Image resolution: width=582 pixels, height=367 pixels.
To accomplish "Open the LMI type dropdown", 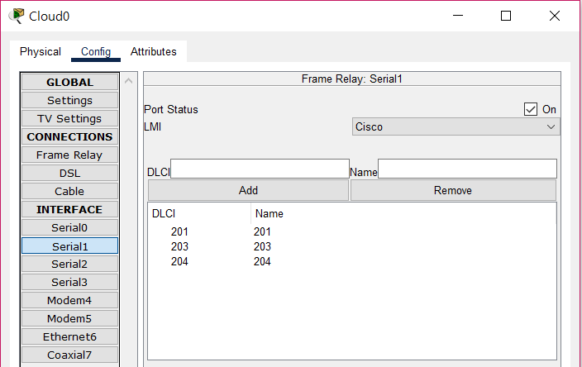I will pyautogui.click(x=456, y=126).
